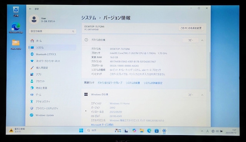Open ネットワークとインターネット settings
The width and height of the screenshot is (246, 142).
[53, 61]
